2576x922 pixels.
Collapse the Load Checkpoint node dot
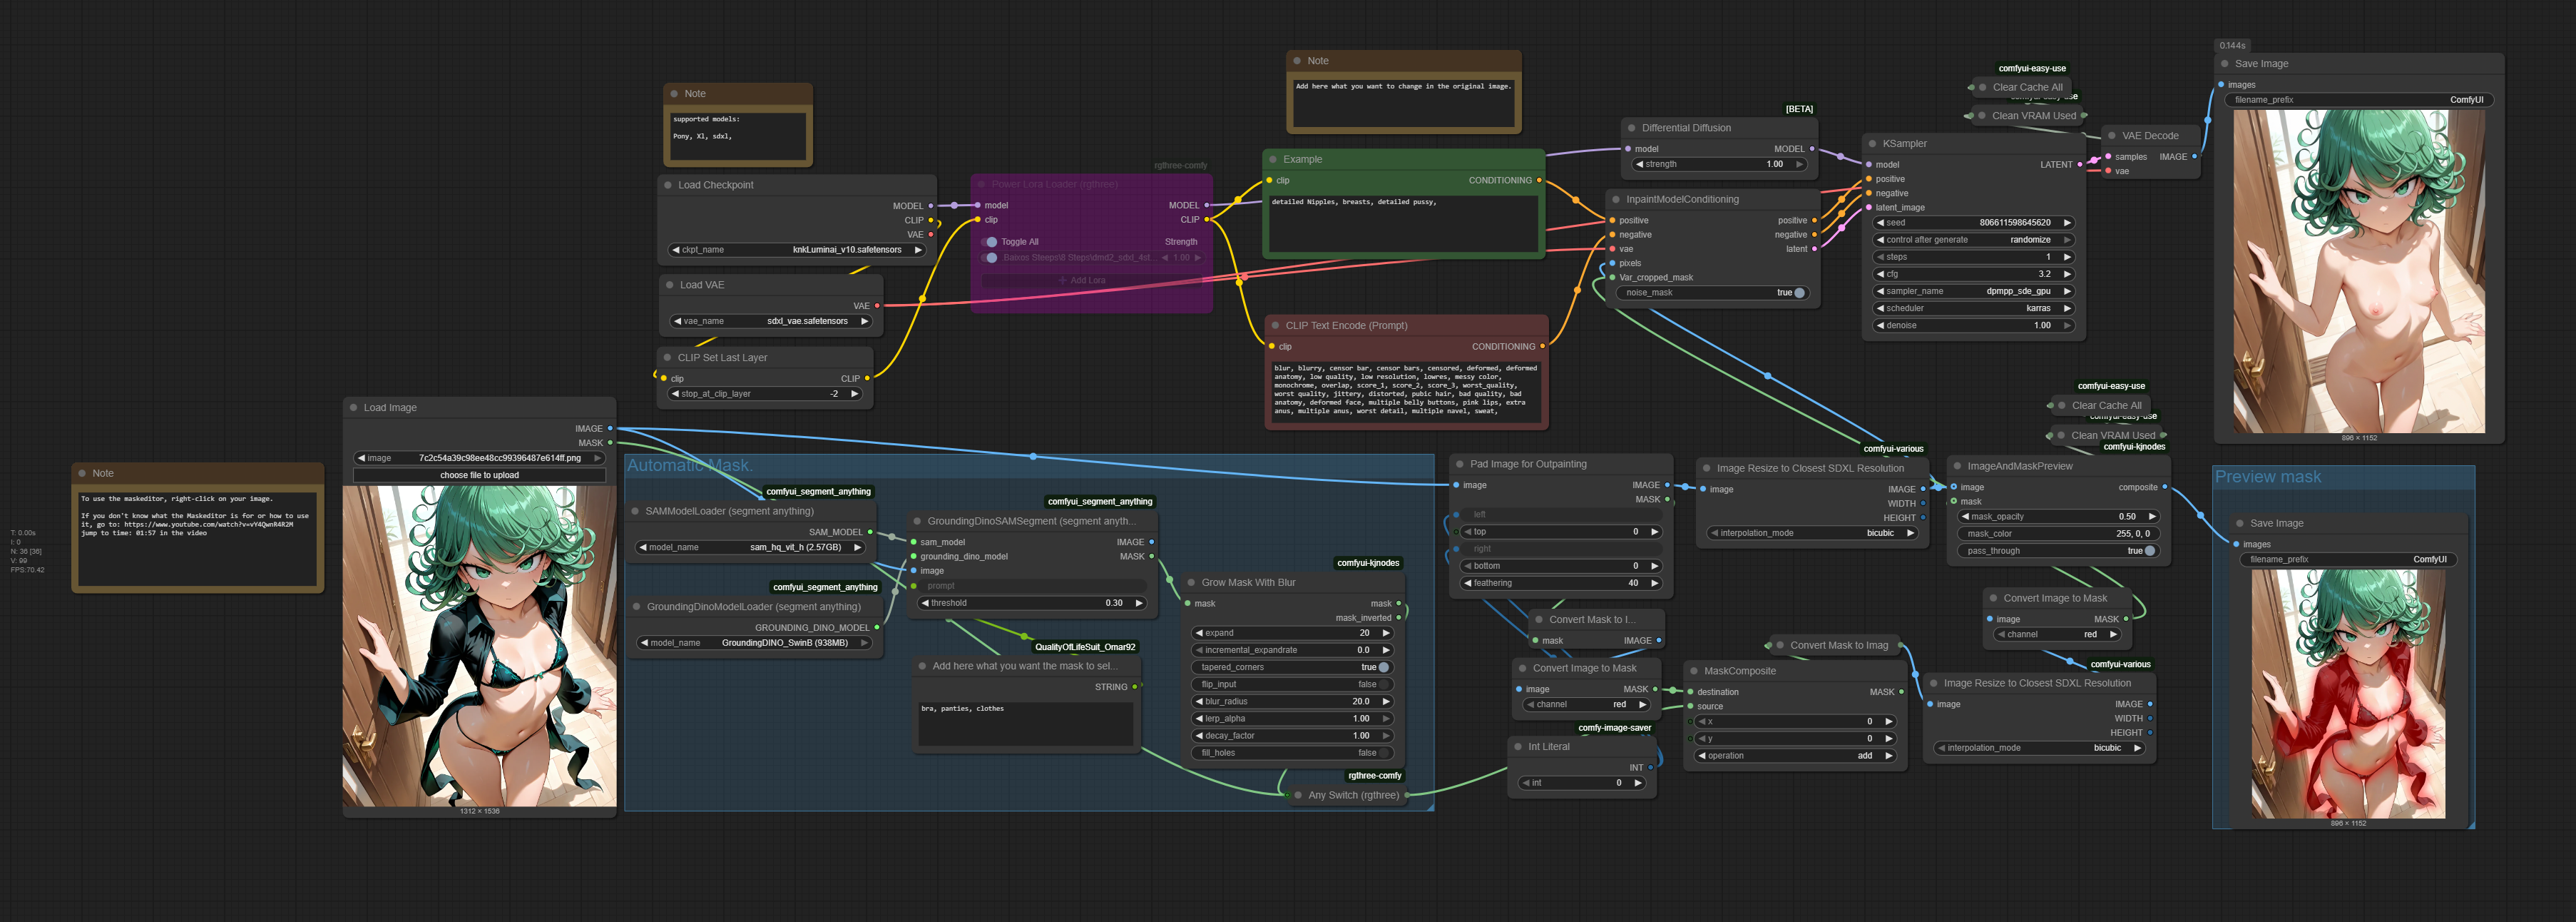pyautogui.click(x=668, y=186)
